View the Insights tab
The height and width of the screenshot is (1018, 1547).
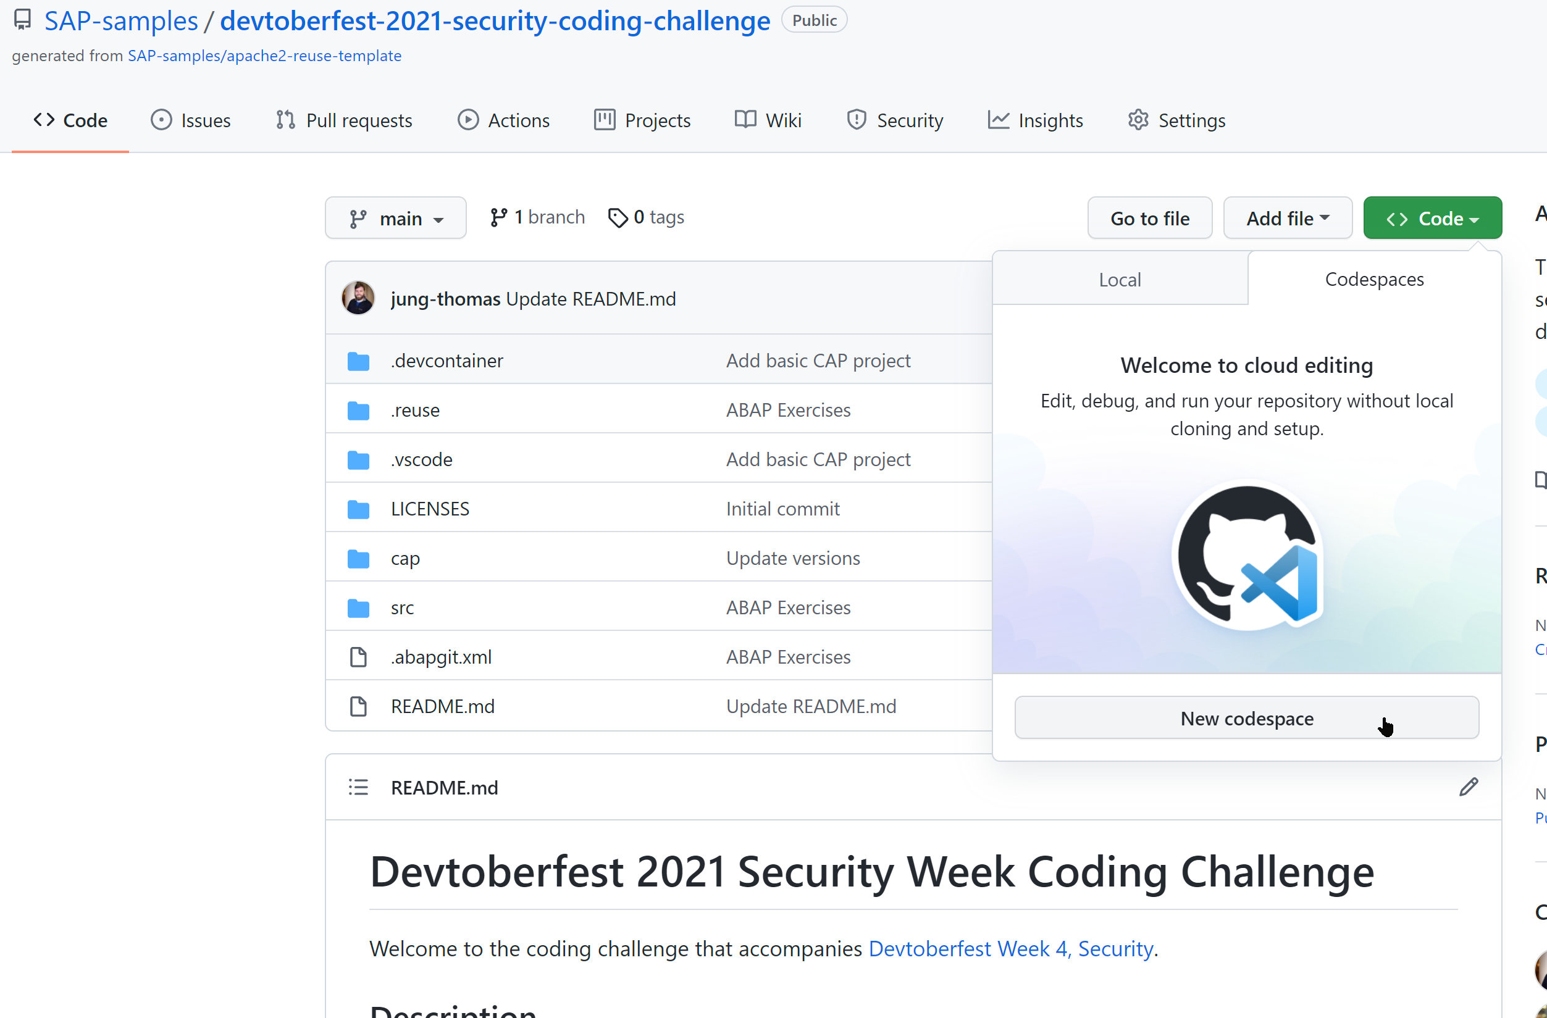point(1036,120)
